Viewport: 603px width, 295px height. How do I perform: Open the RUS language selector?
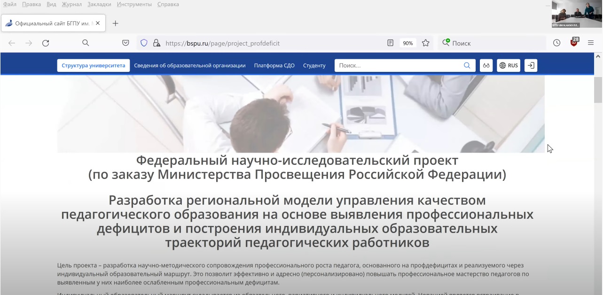(x=509, y=66)
